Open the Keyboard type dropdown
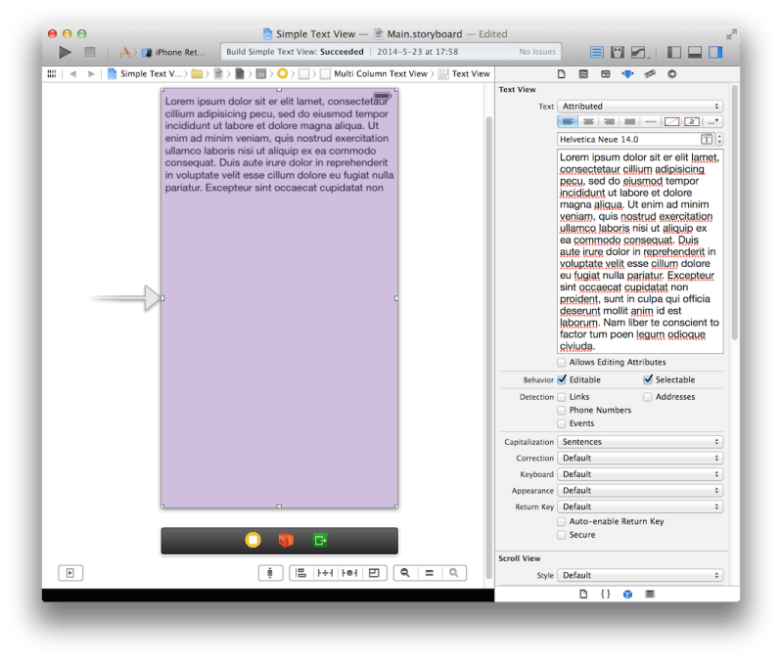Viewport: 782px width, 660px height. [x=640, y=474]
